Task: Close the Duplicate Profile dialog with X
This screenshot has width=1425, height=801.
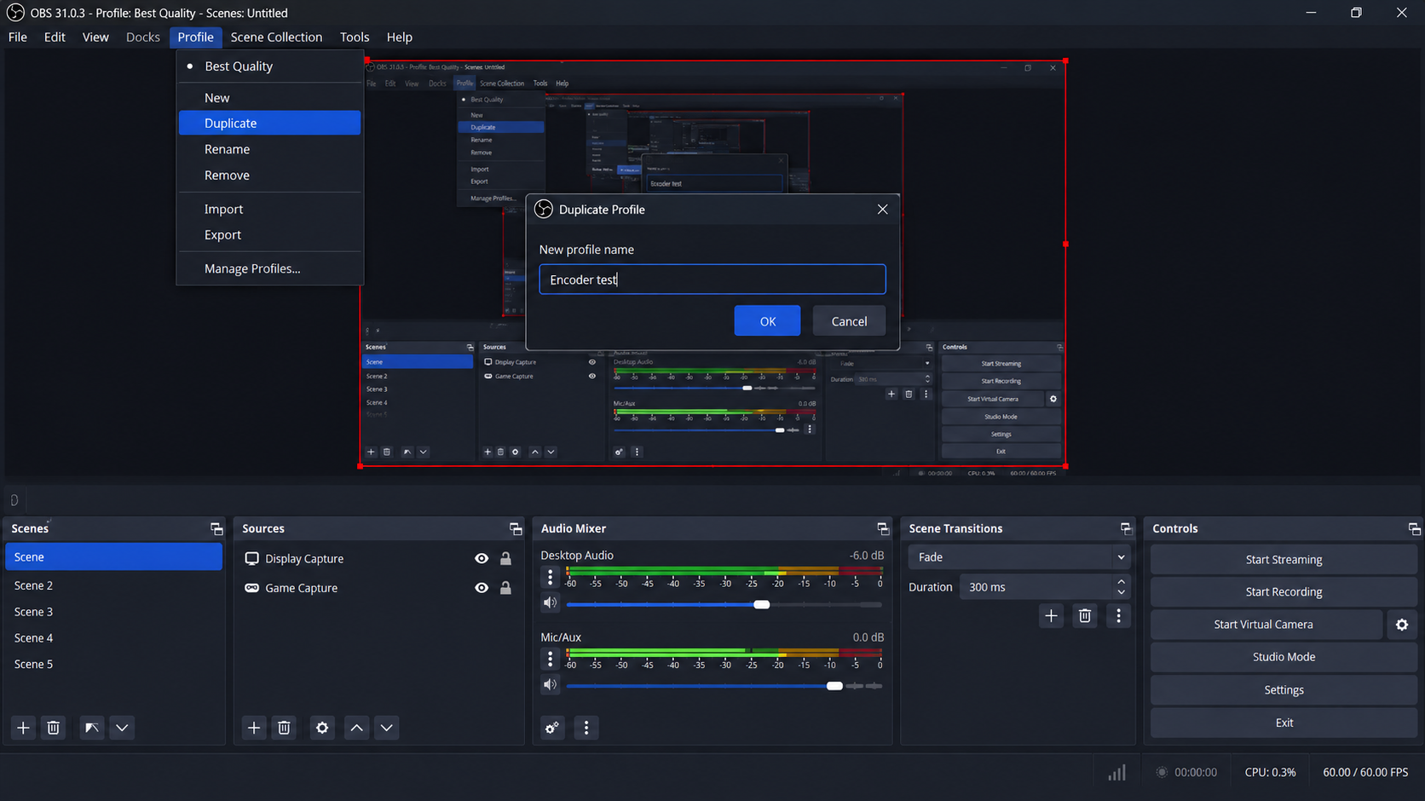Action: pyautogui.click(x=882, y=210)
